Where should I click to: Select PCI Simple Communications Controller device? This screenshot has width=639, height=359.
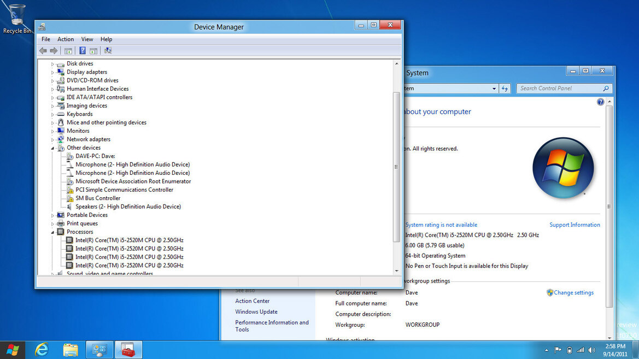(124, 190)
